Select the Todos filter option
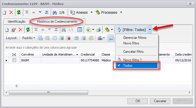The image size is (196, 108). click(137, 66)
